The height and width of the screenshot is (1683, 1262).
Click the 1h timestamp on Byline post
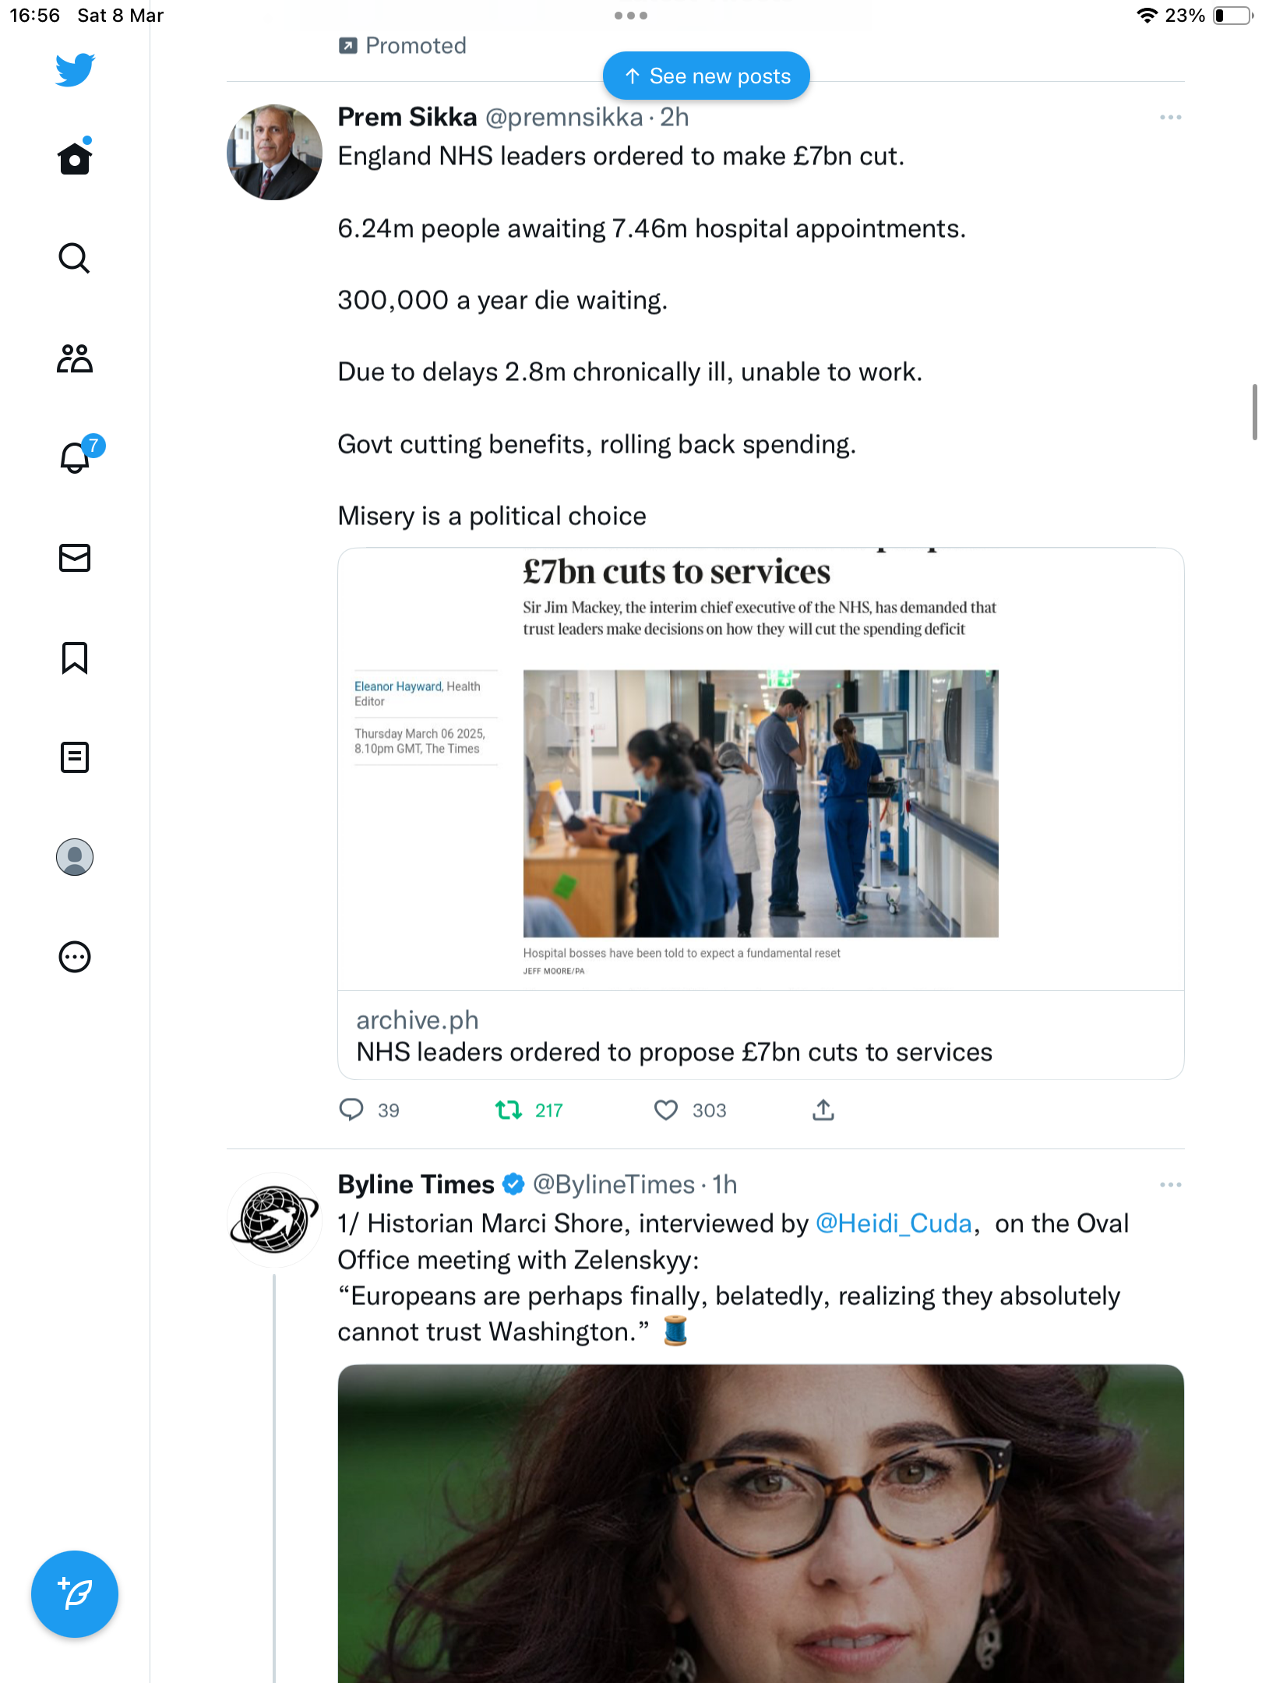click(724, 1184)
